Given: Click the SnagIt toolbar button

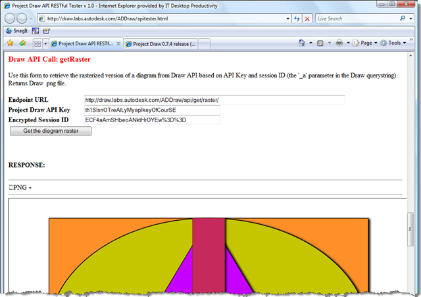Looking at the screenshot, I should point(16,31).
